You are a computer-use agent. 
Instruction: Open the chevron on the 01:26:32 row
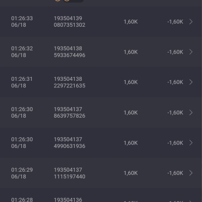point(191,52)
